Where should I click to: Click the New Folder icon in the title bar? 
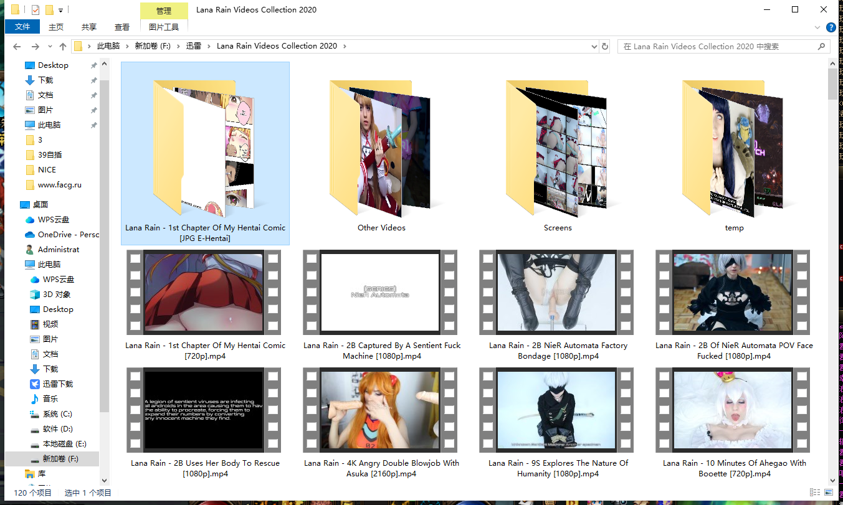(x=49, y=10)
